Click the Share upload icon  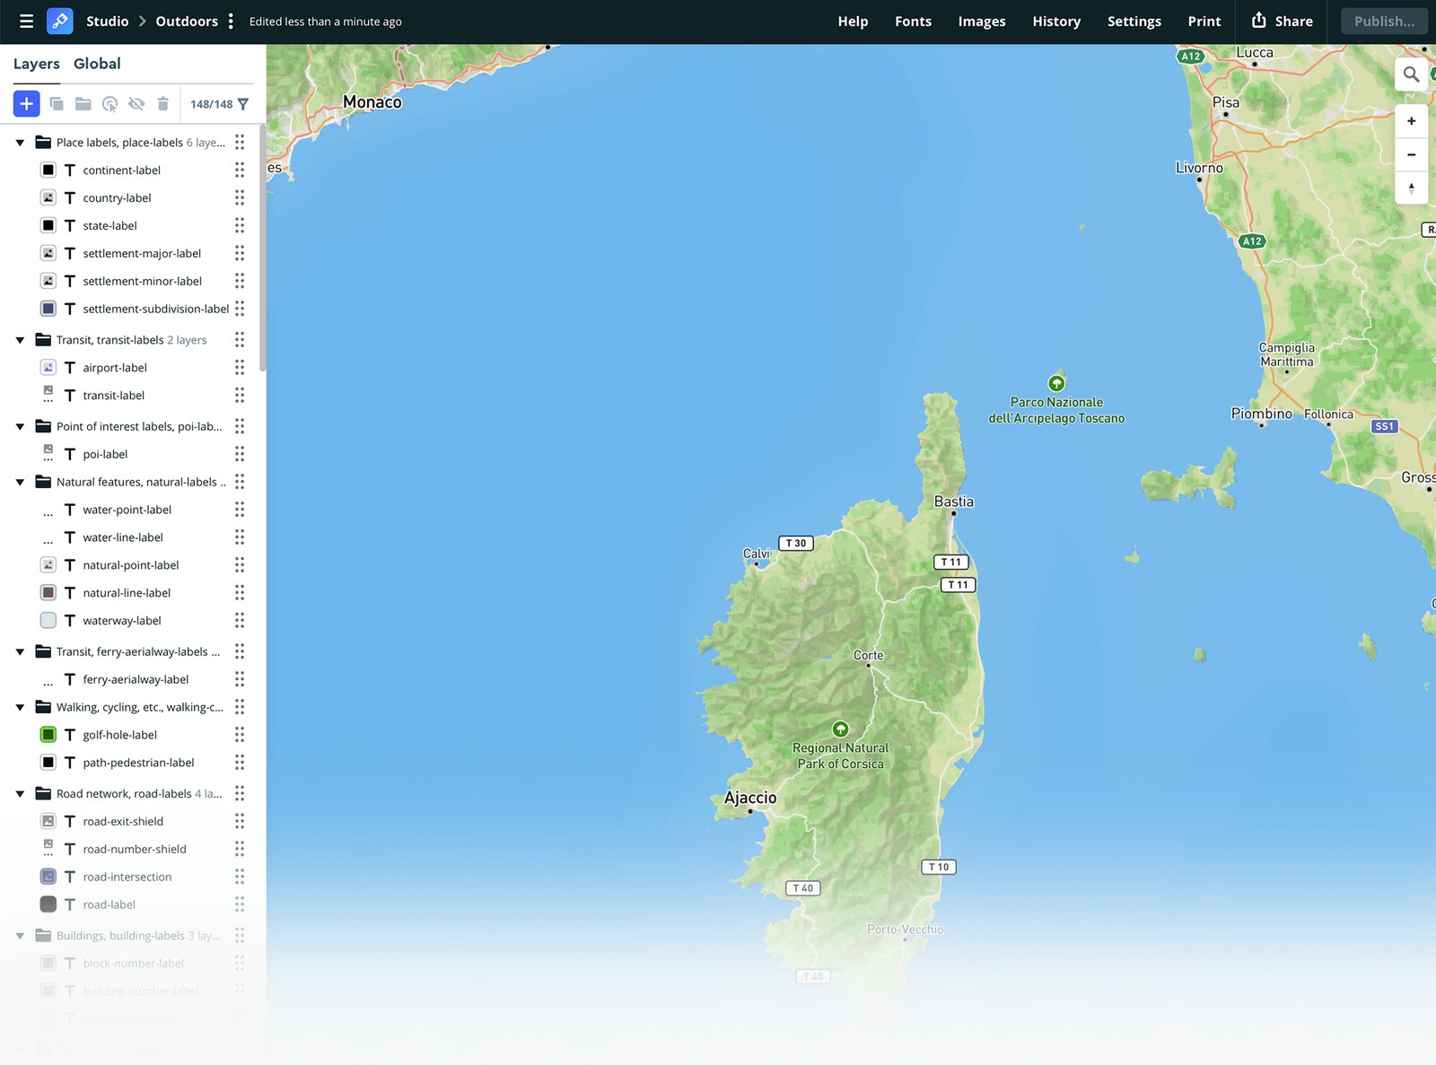(x=1259, y=20)
